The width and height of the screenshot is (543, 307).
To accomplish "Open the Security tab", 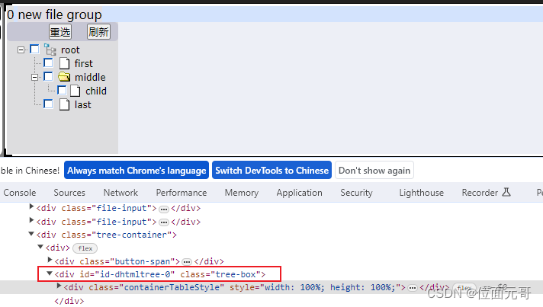I will click(x=356, y=193).
